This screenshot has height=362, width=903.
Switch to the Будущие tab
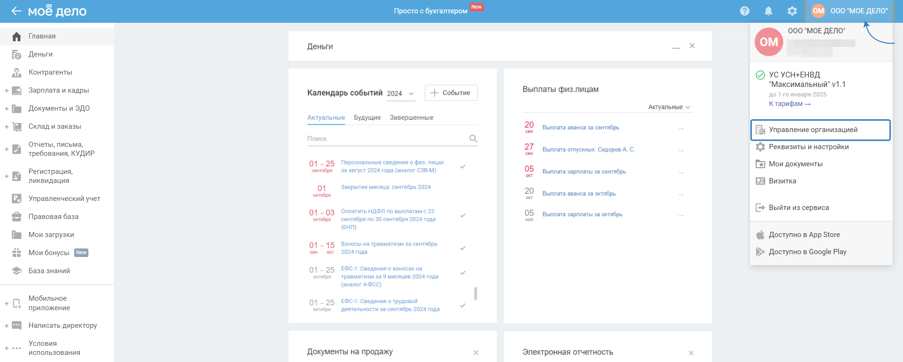[367, 118]
